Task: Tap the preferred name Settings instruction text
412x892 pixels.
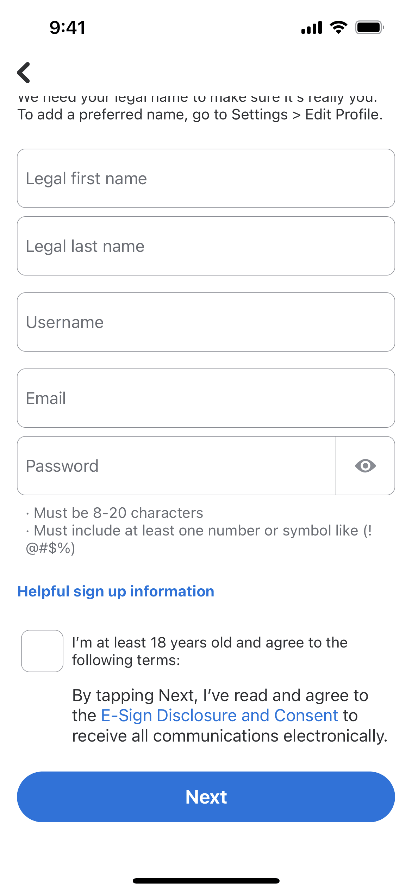Action: 200,114
